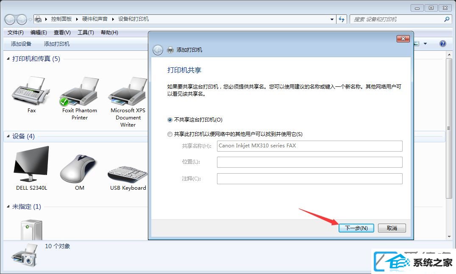The height and width of the screenshot is (274, 456).
Task: Open the help question mark icon
Action: click(442, 44)
